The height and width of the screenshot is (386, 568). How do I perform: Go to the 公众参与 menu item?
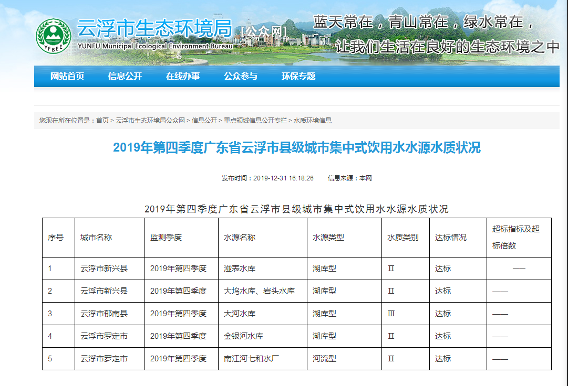241,77
